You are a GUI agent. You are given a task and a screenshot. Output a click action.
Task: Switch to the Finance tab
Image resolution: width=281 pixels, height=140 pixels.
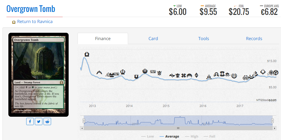103,38
